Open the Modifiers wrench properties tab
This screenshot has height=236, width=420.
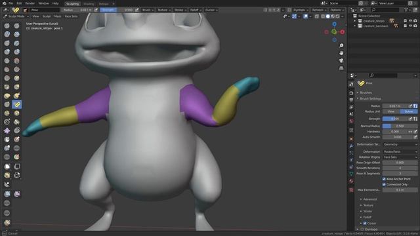(x=351, y=146)
